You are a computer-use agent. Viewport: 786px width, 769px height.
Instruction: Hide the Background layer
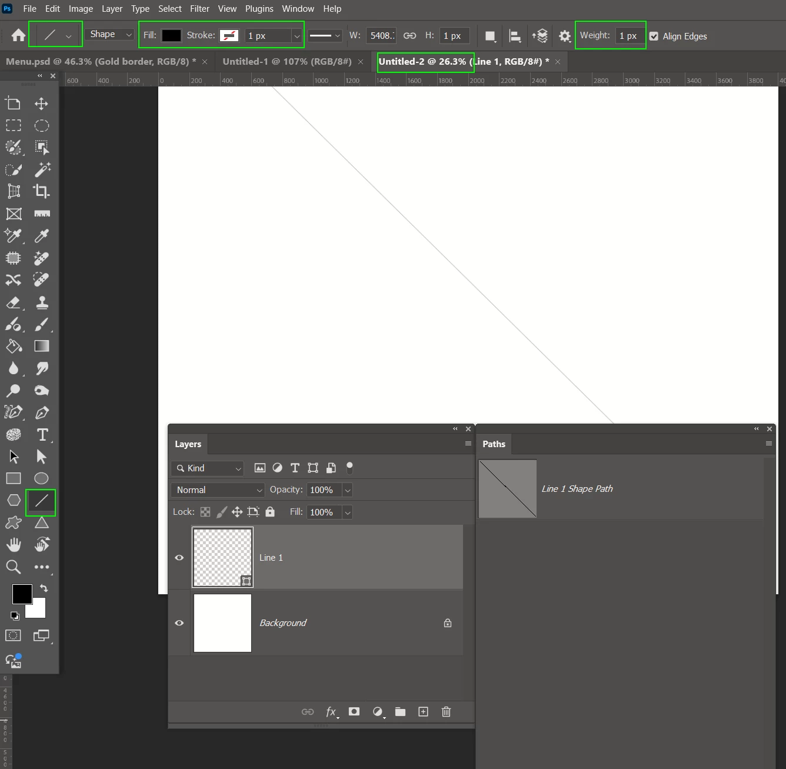[179, 623]
